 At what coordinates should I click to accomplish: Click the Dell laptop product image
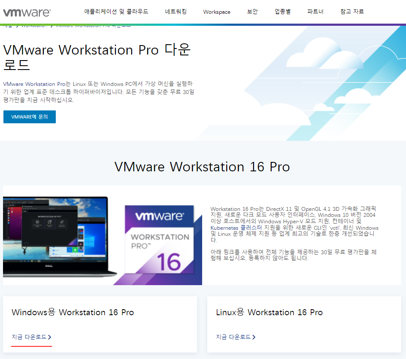pyautogui.click(x=60, y=237)
